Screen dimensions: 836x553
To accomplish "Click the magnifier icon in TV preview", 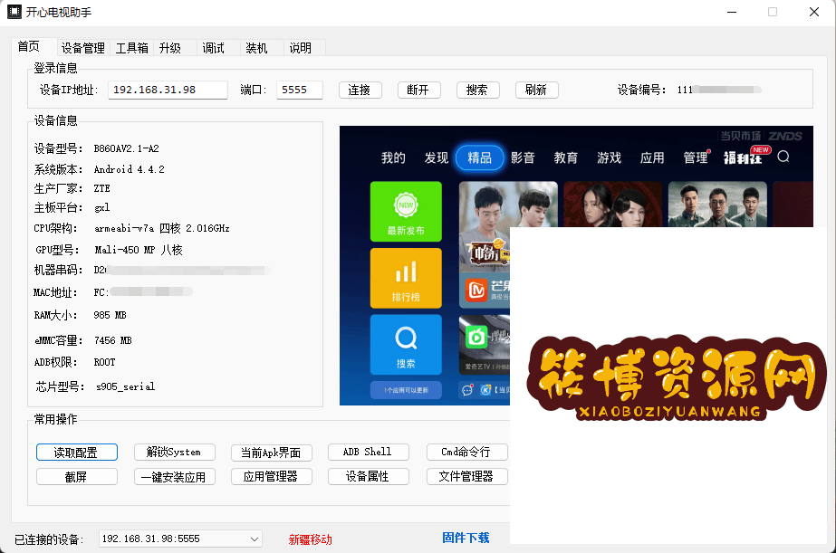I will pos(783,157).
